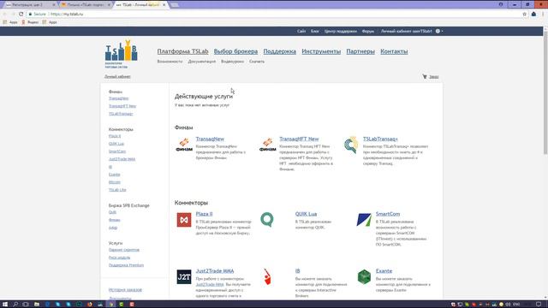The width and height of the screenshot is (548, 308).
Task: Select TransaqNew in the sidebar
Action: tap(118, 98)
